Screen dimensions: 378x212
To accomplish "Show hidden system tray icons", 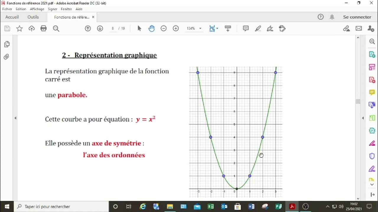I will [328, 207].
